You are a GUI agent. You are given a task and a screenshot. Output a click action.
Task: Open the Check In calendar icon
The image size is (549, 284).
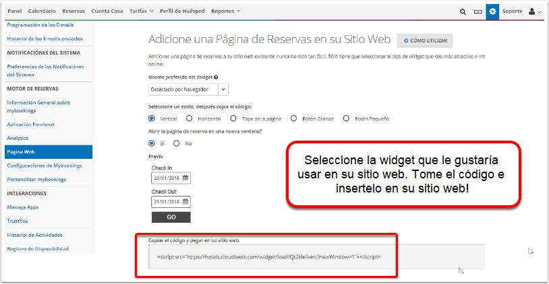point(185,178)
